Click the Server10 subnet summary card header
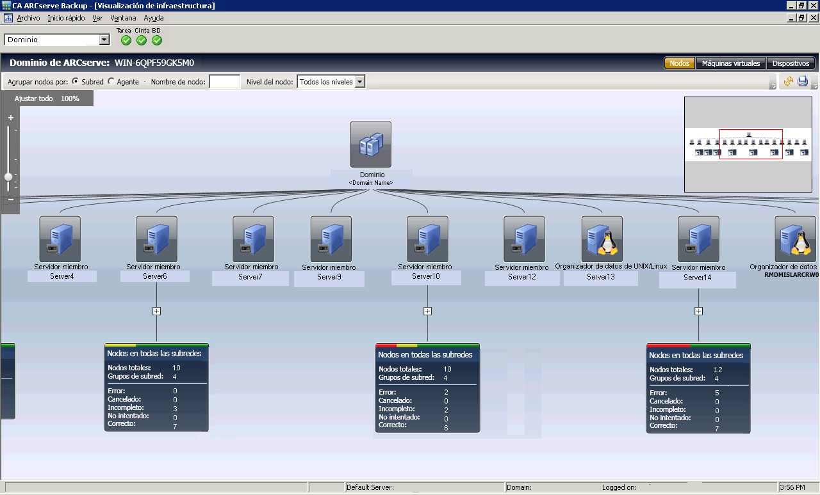Screen dimensions: 820x495 tap(428, 354)
